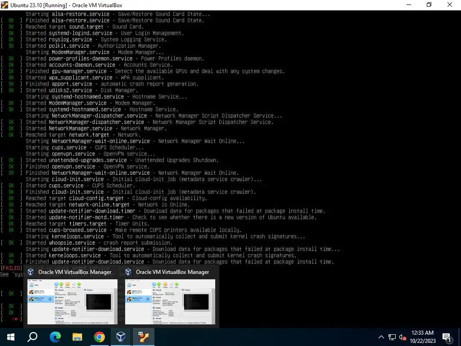Image resolution: width=461 pixels, height=346 pixels.
Task: Click line 'Finished apport.service - automatic crash report generation'
Action: coord(112,84)
